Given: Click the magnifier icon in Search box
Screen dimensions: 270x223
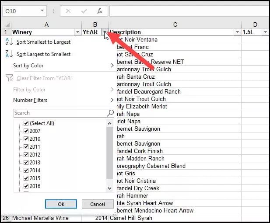Looking at the screenshot, I should (x=110, y=113).
